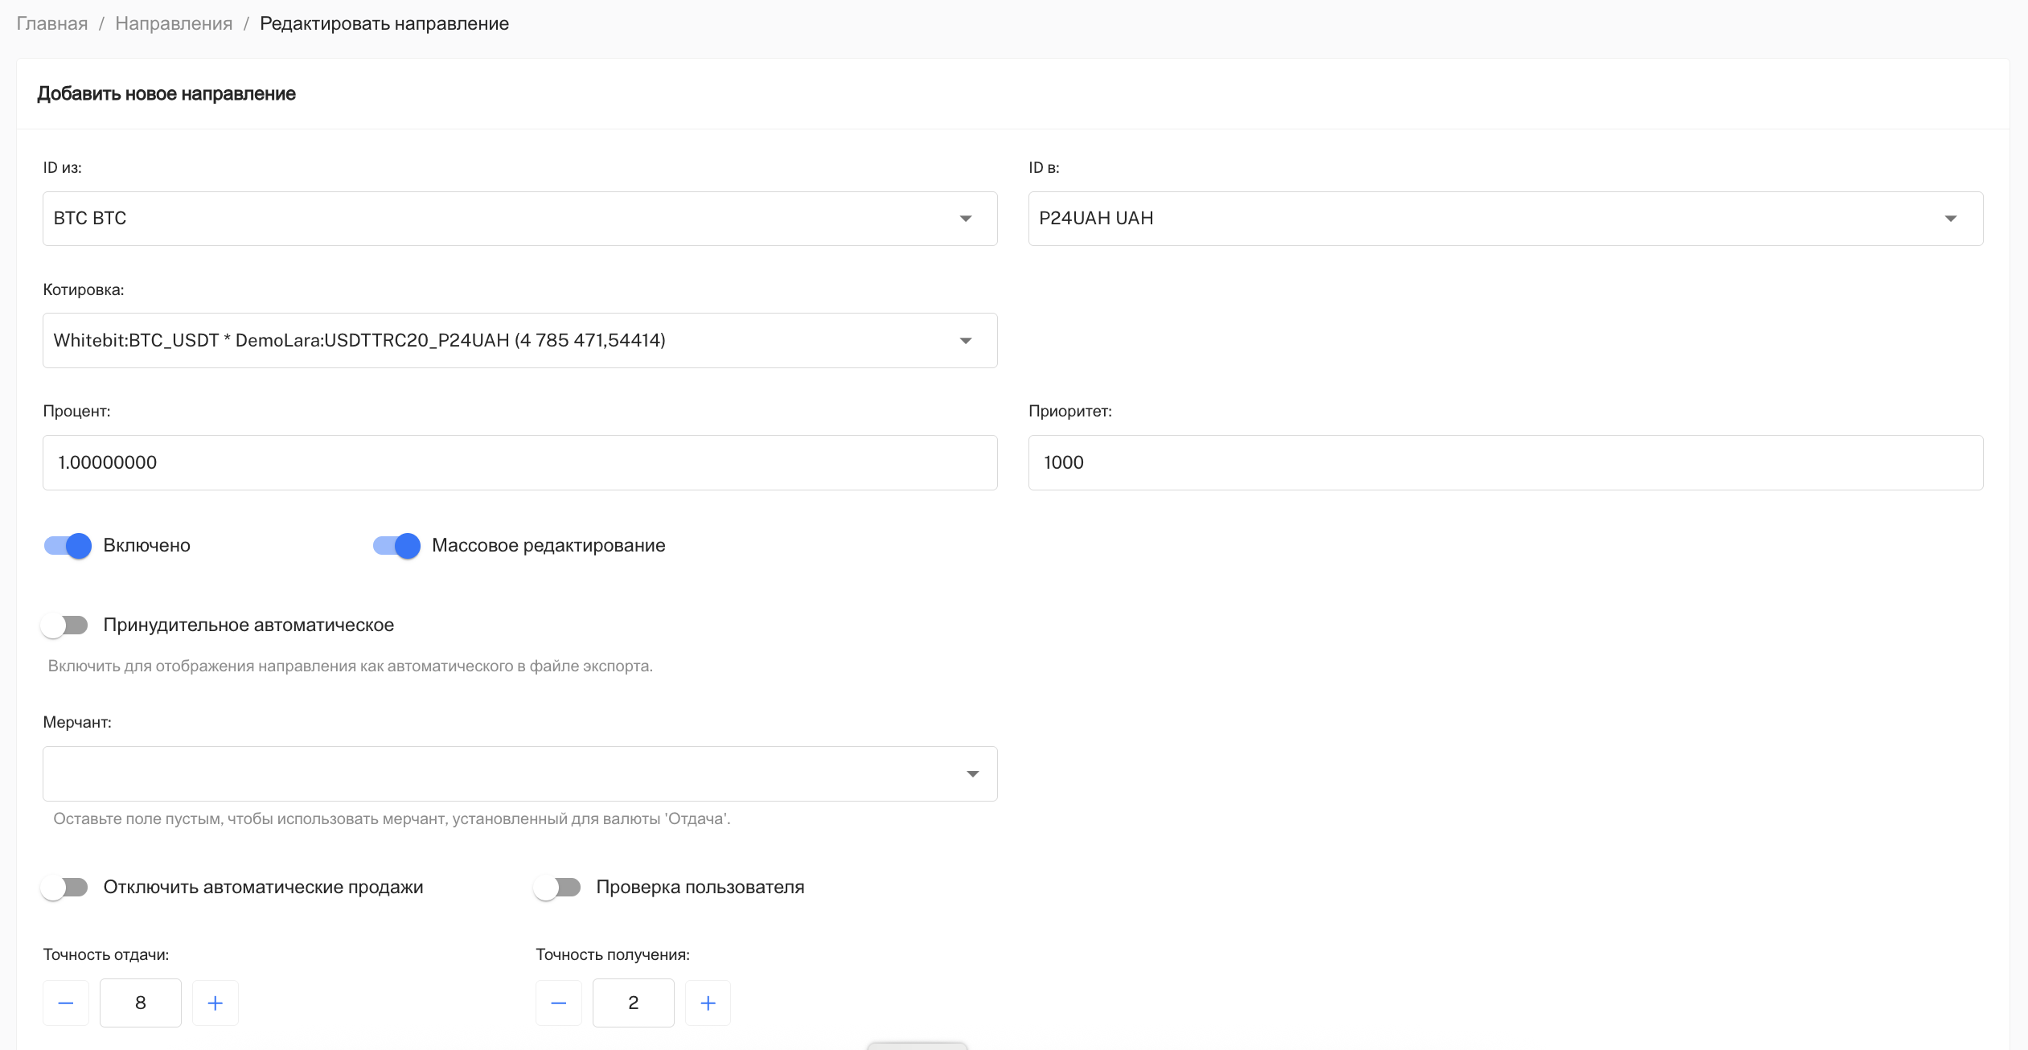This screenshot has width=2028, height=1050.
Task: Focus the Приоритет input field
Action: [1505, 463]
